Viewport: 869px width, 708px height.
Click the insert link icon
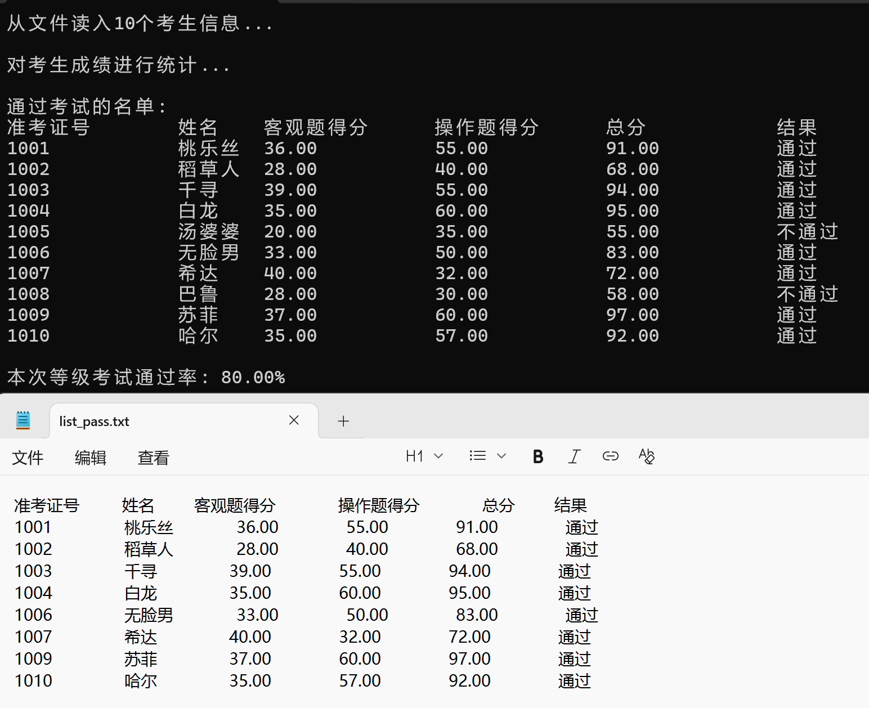pos(610,456)
